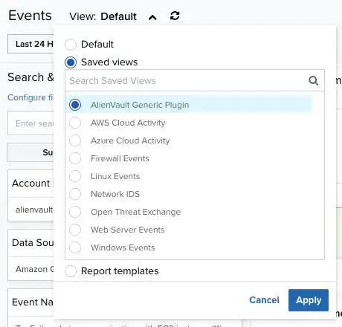Screen dimensions: 342x327
Task: Select Network IDS saved view
Action: [189, 194]
